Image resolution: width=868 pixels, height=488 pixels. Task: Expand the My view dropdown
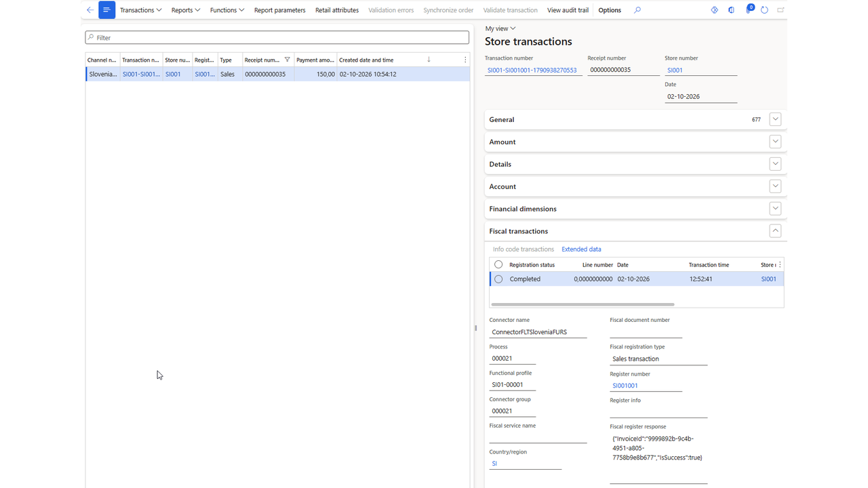click(500, 28)
